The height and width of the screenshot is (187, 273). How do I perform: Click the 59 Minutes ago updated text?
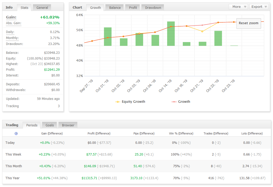coord(48,99)
